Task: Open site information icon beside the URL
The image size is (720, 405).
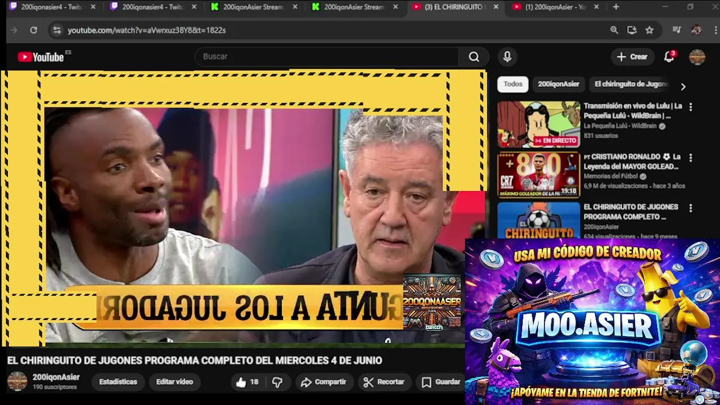Action: click(x=56, y=30)
